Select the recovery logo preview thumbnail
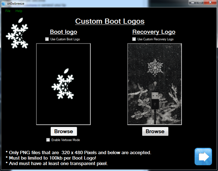This screenshot has height=171, width=218. tap(155, 84)
